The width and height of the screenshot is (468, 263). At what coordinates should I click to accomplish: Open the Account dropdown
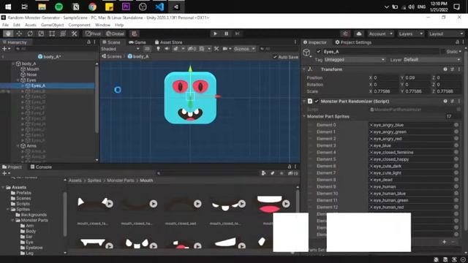380,34
